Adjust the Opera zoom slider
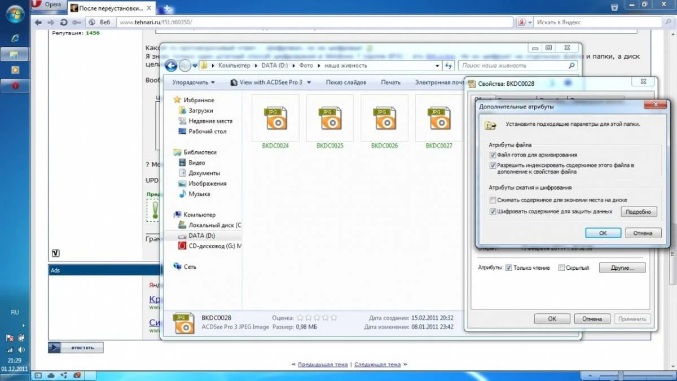This screenshot has height=381, width=677. (x=621, y=375)
